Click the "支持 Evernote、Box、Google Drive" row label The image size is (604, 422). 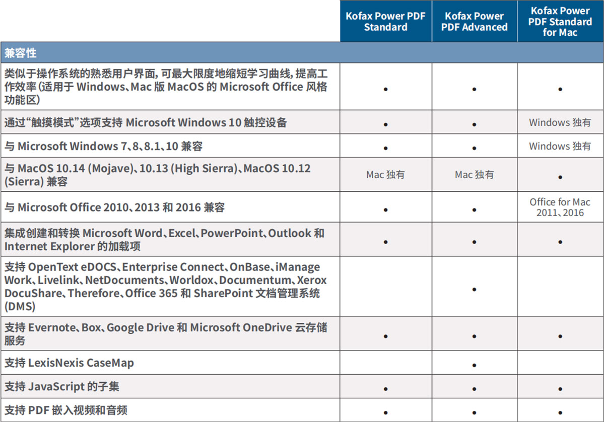(x=166, y=334)
